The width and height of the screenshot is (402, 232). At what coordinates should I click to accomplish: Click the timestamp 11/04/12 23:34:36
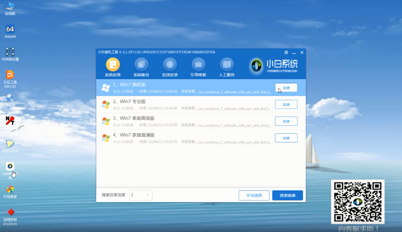163,108
